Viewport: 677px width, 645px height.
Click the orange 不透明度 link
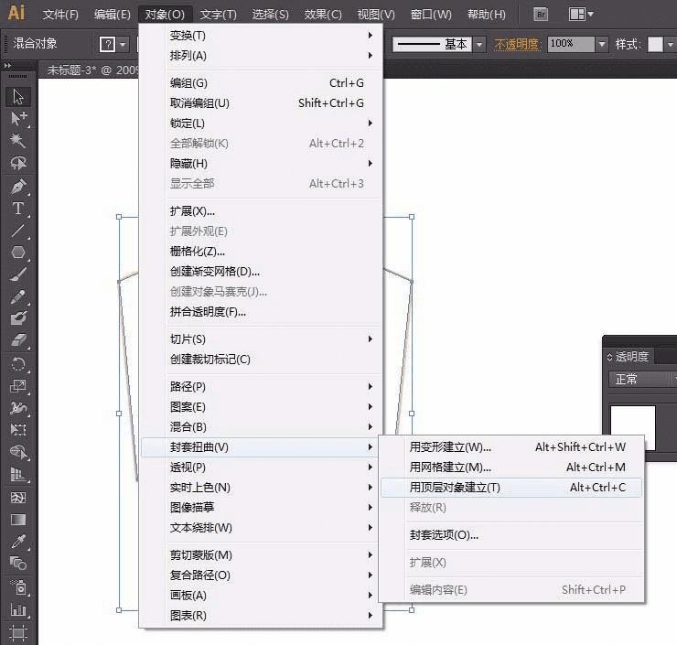[x=517, y=44]
